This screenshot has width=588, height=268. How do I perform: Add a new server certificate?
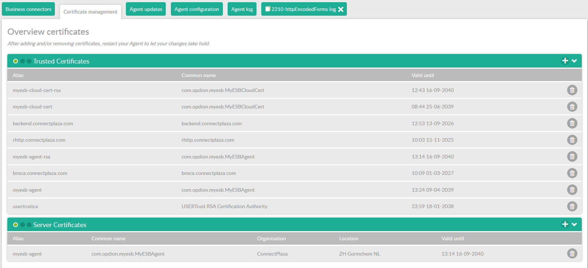pyautogui.click(x=565, y=225)
